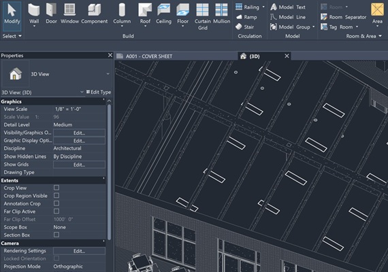Collapse the Extents section
388x272 pixels.
coord(103,178)
